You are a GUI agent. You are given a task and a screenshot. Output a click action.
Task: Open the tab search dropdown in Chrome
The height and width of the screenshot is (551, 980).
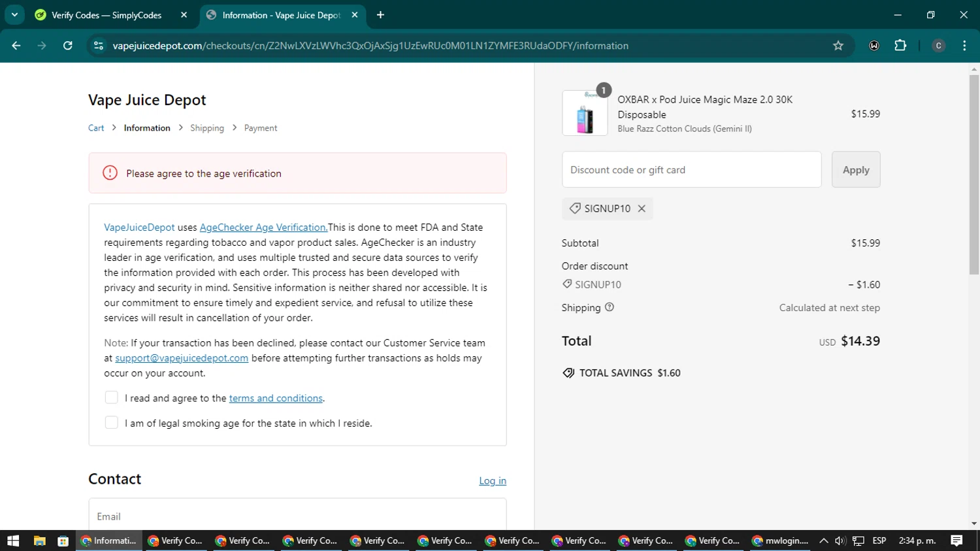coord(14,14)
